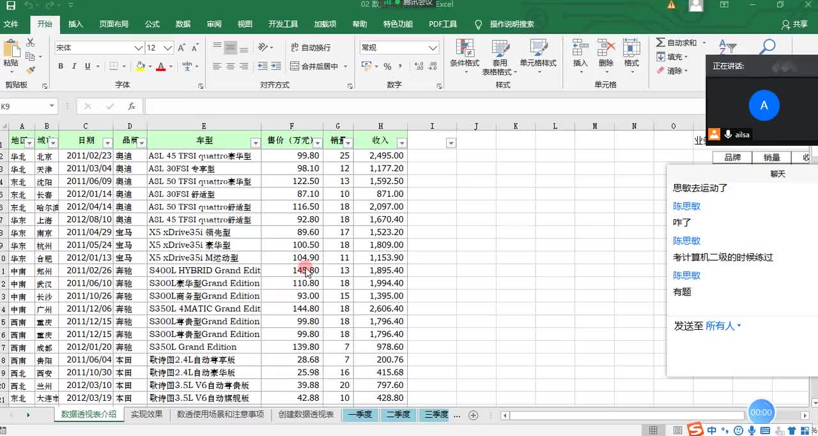Click the fill color bucket icon

tap(141, 66)
